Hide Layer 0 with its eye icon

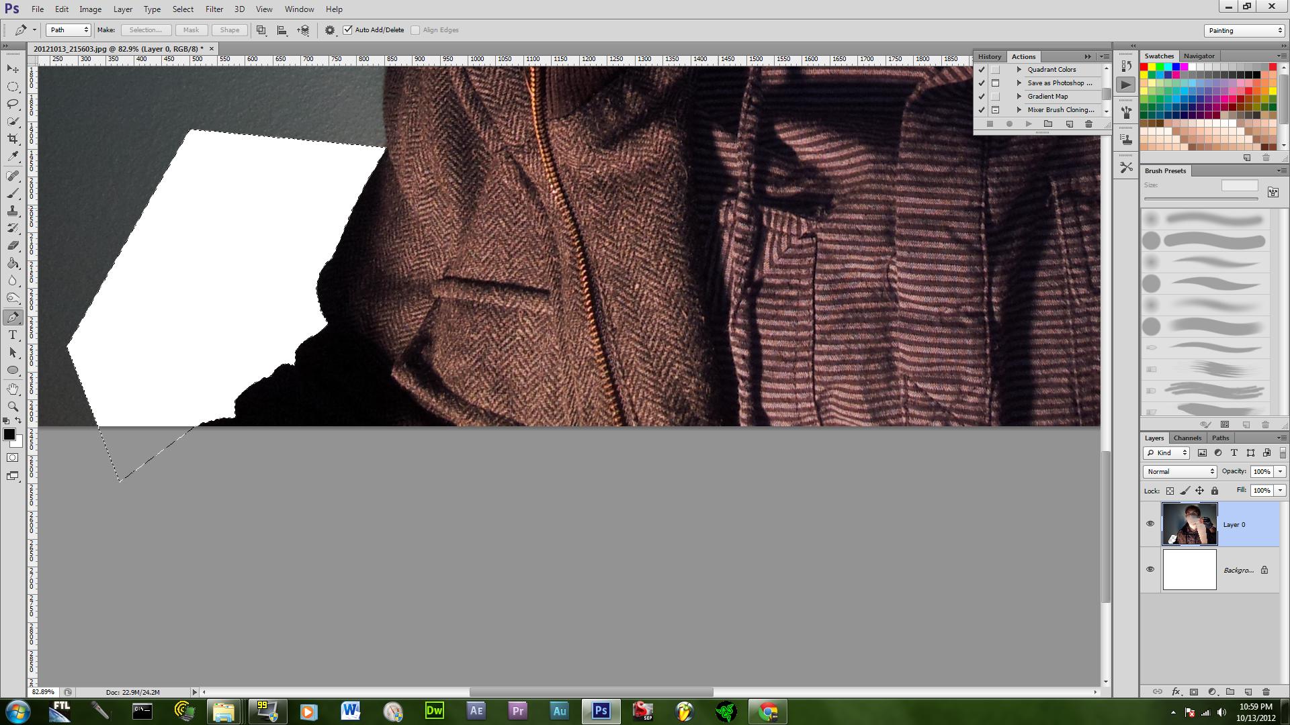[1150, 524]
